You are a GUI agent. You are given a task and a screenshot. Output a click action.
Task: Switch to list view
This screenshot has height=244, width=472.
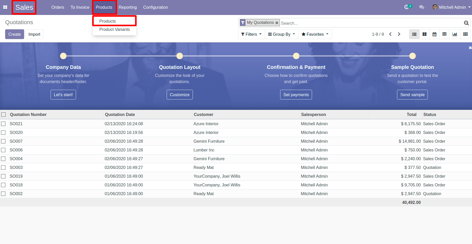[414, 34]
